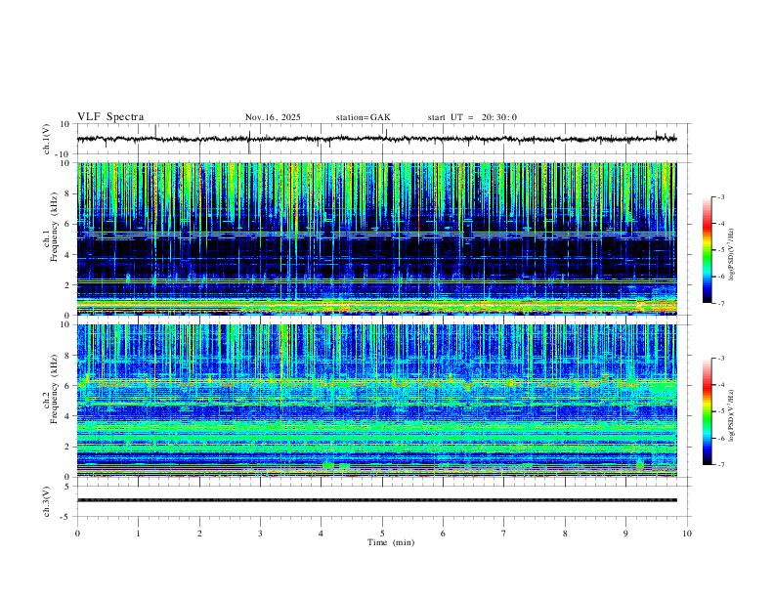Click the ch.2 color scale bar
This screenshot has height=598, width=774.
[x=707, y=411]
